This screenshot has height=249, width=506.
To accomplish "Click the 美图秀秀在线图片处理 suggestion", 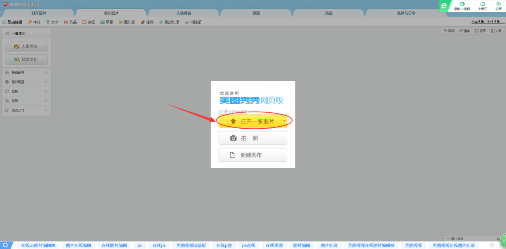I will coord(454,245).
